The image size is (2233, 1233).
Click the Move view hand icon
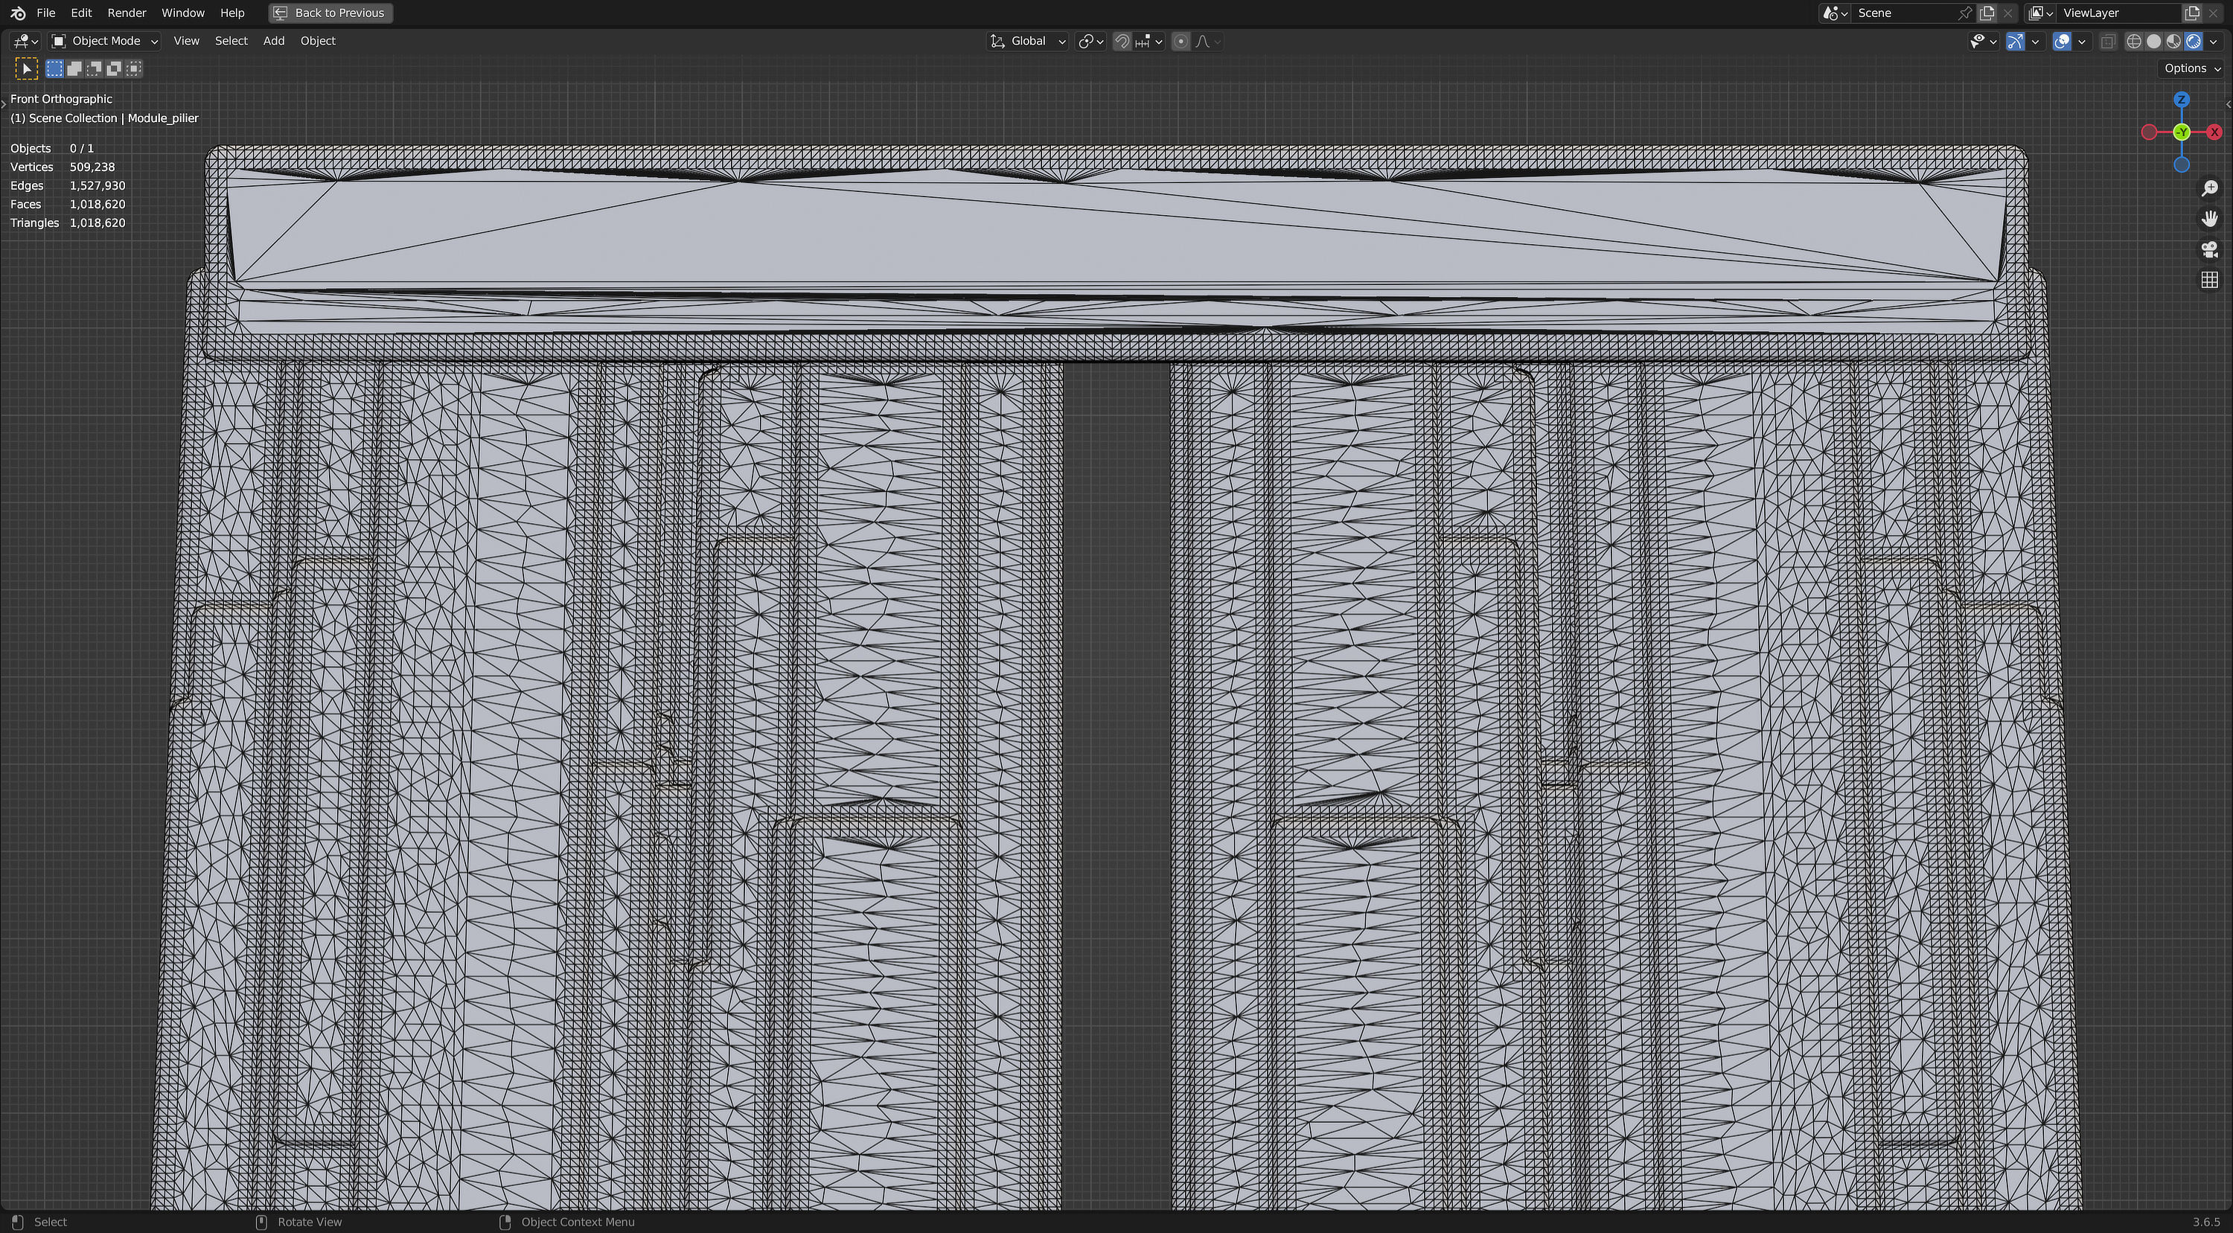[x=2210, y=218]
